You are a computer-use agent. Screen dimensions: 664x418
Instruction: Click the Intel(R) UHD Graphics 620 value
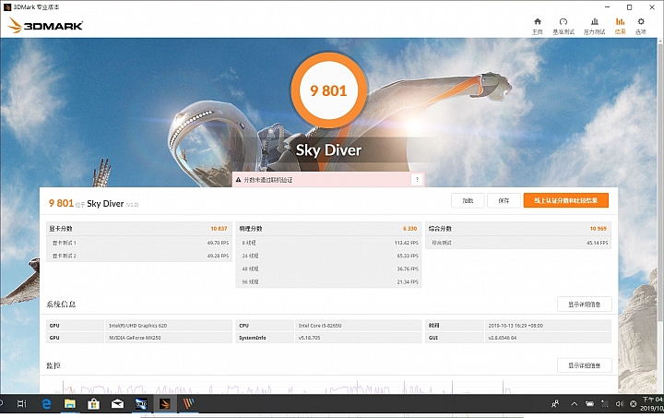(138, 326)
